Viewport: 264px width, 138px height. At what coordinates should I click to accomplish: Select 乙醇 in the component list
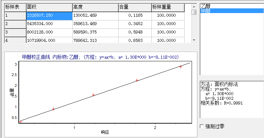[x=206, y=6]
